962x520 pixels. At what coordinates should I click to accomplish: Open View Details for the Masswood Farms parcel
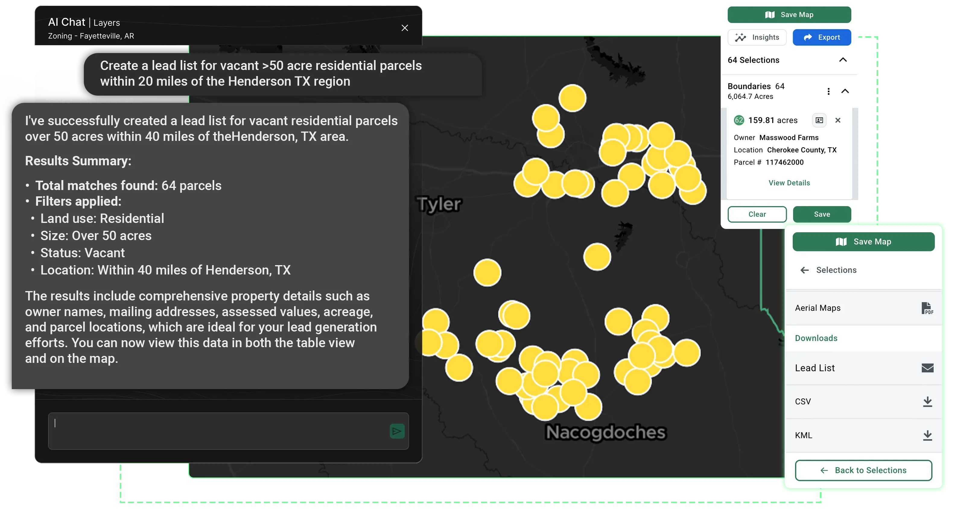[x=789, y=183]
